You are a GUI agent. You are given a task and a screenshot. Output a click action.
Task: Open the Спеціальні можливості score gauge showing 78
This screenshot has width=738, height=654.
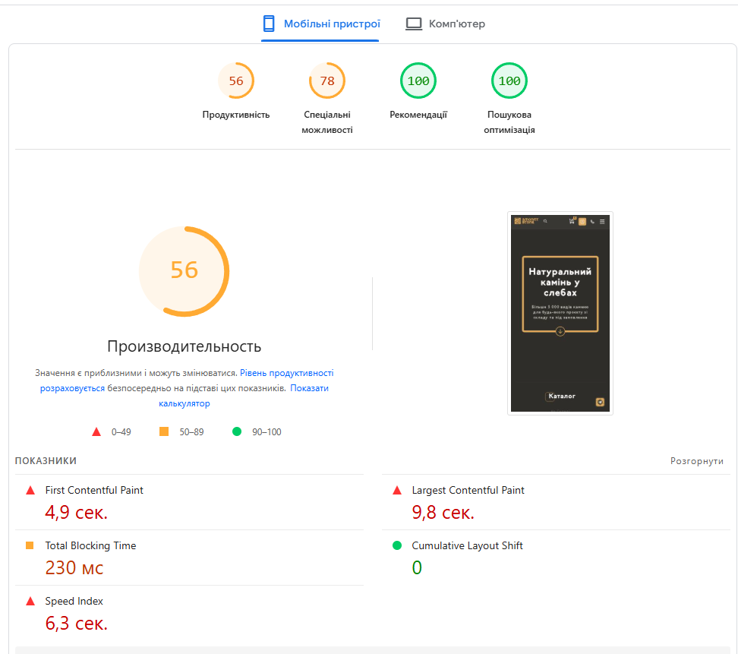[x=327, y=81]
